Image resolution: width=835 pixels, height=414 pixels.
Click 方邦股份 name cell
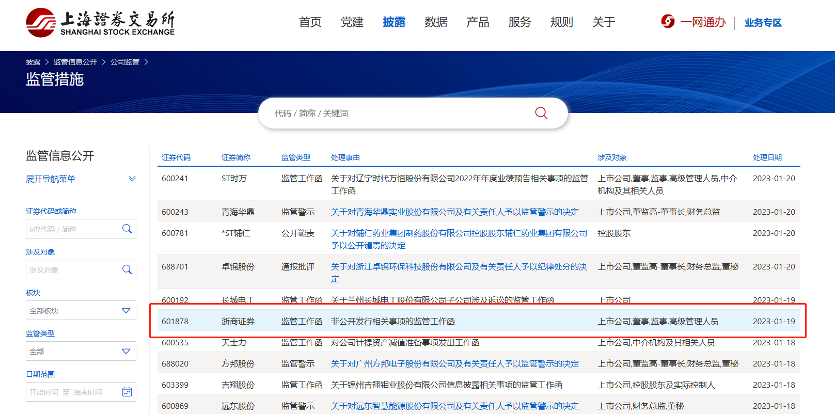click(238, 363)
